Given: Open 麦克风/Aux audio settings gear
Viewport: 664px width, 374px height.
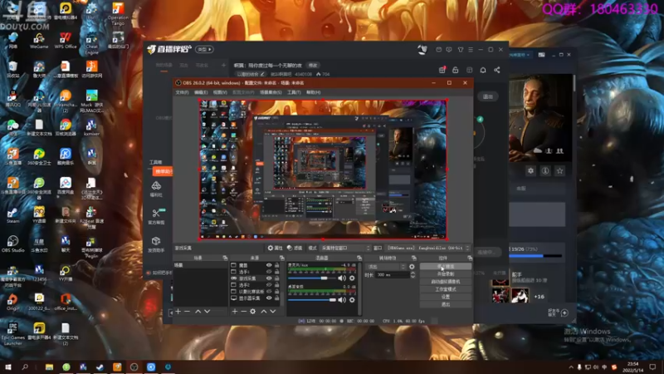Looking at the screenshot, I should [352, 278].
